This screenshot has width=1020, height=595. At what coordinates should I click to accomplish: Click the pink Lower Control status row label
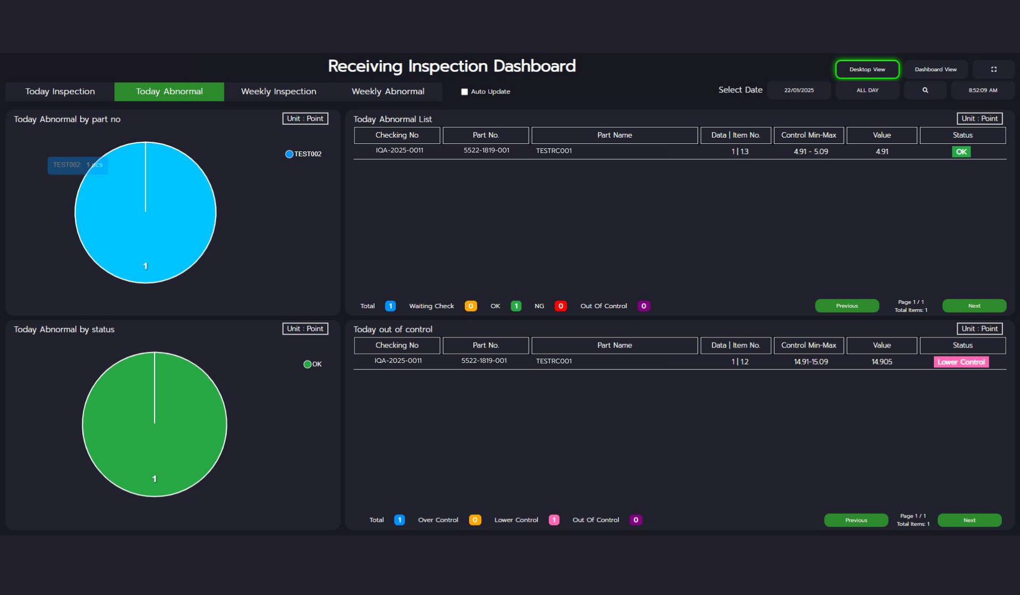[x=961, y=362]
